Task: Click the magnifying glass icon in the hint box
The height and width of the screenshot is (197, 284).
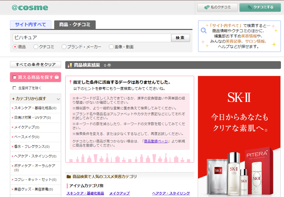Action: (204, 31)
